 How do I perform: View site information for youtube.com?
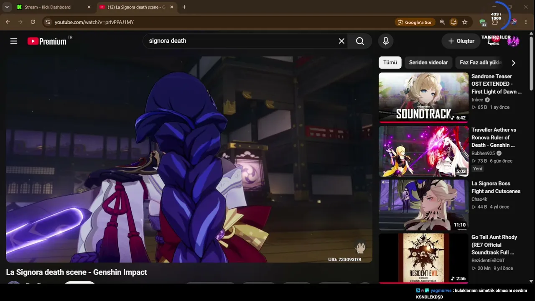click(x=47, y=22)
